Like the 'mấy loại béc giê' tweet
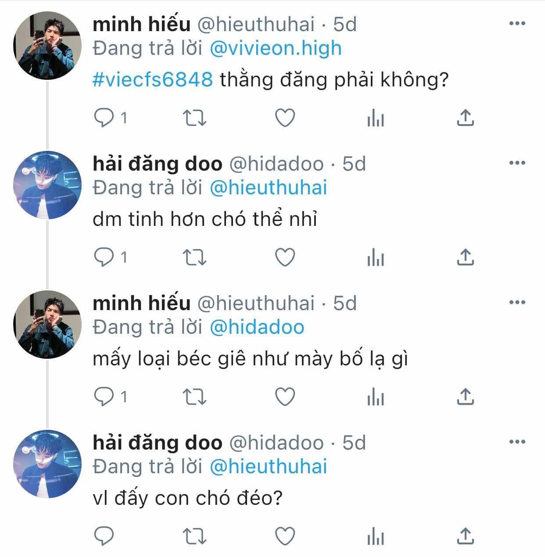Screen dimensions: 545x557 tap(285, 396)
